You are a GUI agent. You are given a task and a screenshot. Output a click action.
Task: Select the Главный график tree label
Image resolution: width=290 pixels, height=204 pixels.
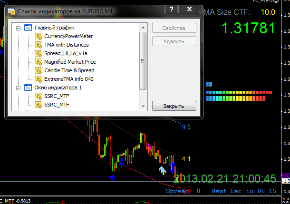click(x=55, y=28)
